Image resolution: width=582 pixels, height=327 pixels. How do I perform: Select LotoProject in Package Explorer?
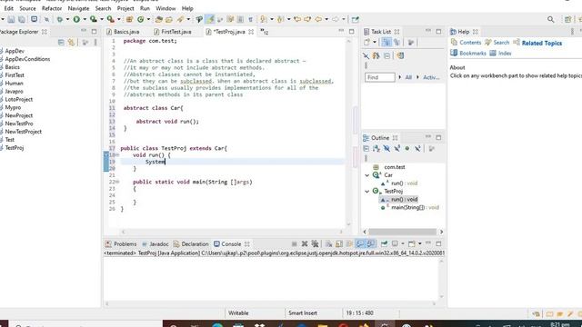click(18, 99)
